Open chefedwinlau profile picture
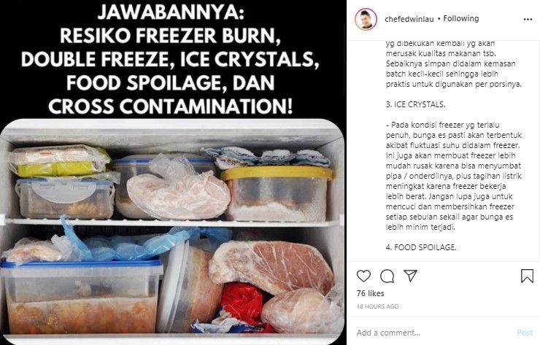 [366, 19]
